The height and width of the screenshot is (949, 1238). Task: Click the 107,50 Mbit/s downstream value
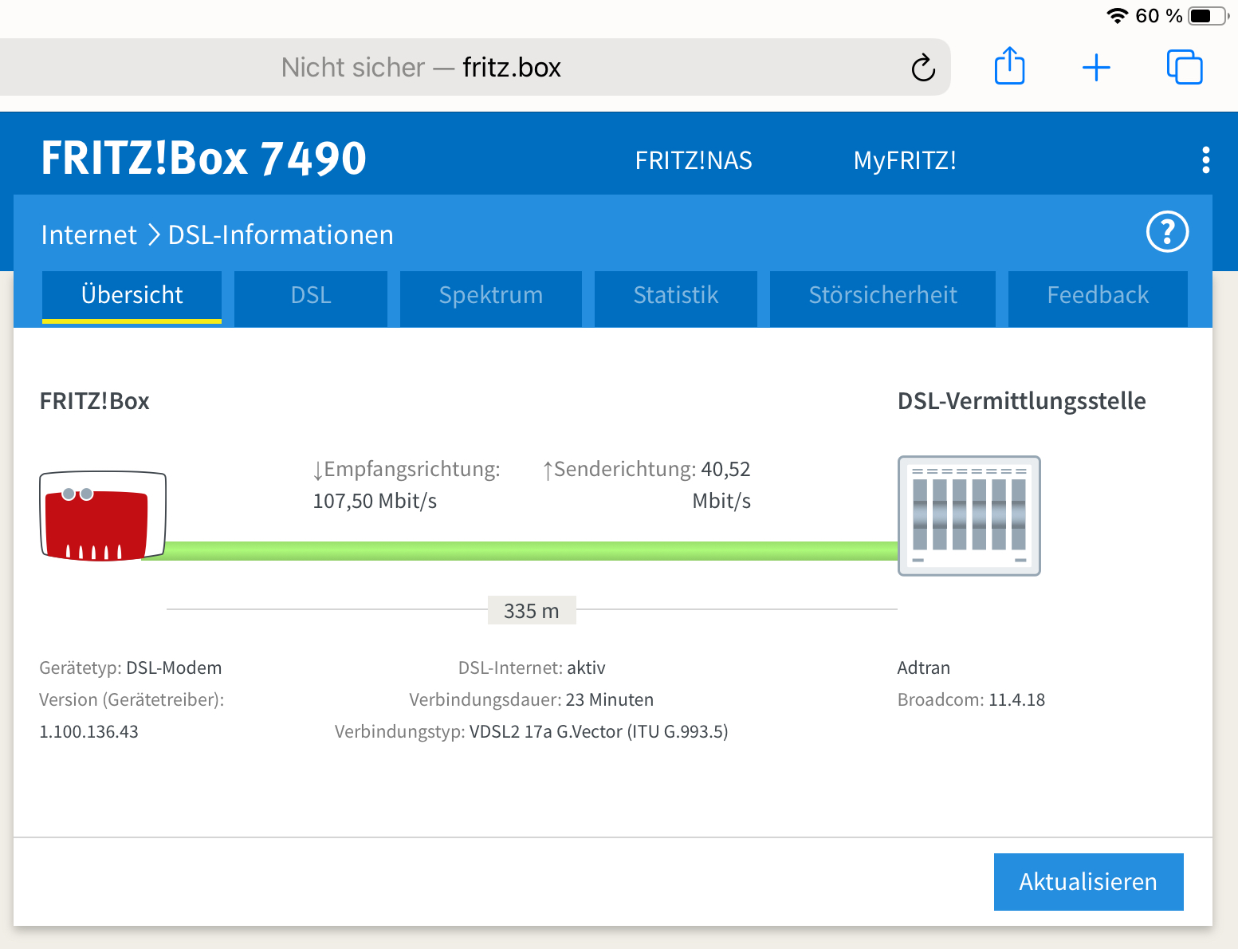coord(375,501)
